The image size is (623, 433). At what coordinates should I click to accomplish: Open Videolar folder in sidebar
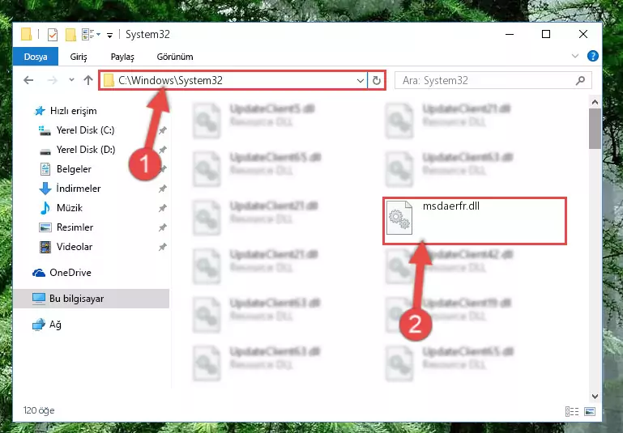click(75, 247)
